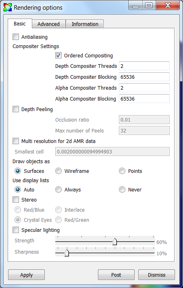Uncheck Ordered Compositing
Screen dimensions: 183x288
[x=58, y=55]
